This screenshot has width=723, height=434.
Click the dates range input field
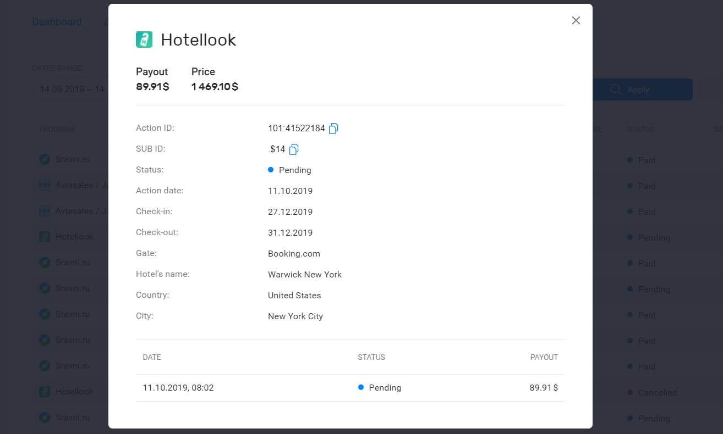click(x=72, y=89)
